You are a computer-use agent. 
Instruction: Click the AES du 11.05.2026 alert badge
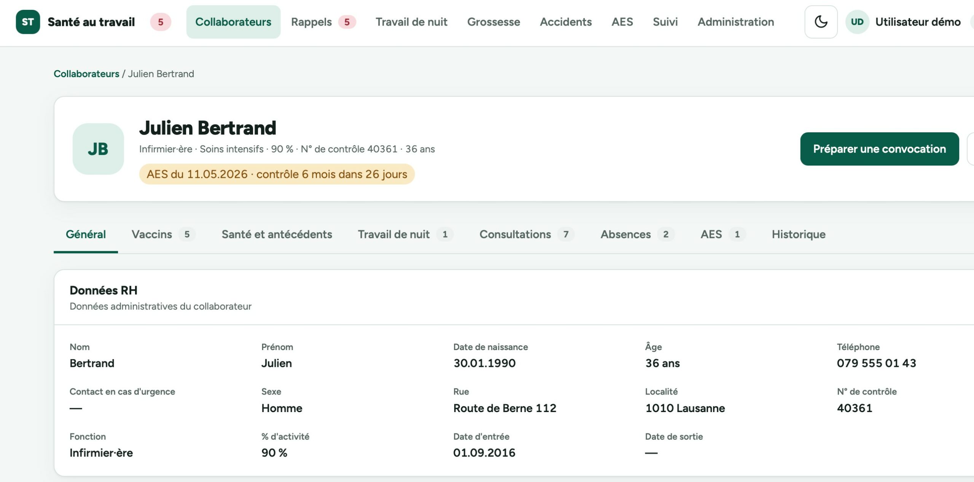tap(277, 174)
